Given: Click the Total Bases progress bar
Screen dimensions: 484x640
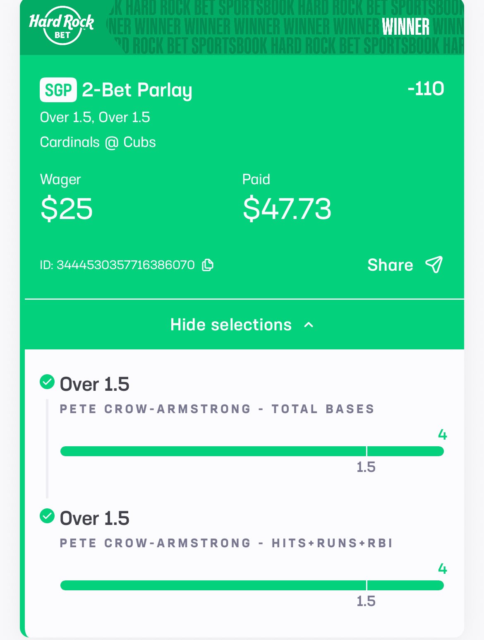Looking at the screenshot, I should 252,451.
